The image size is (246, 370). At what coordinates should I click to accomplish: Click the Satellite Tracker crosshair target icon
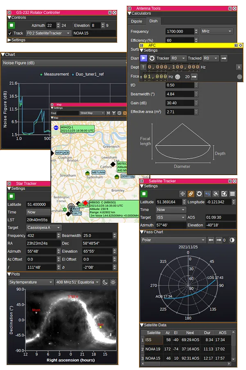pyautogui.click(x=182, y=194)
